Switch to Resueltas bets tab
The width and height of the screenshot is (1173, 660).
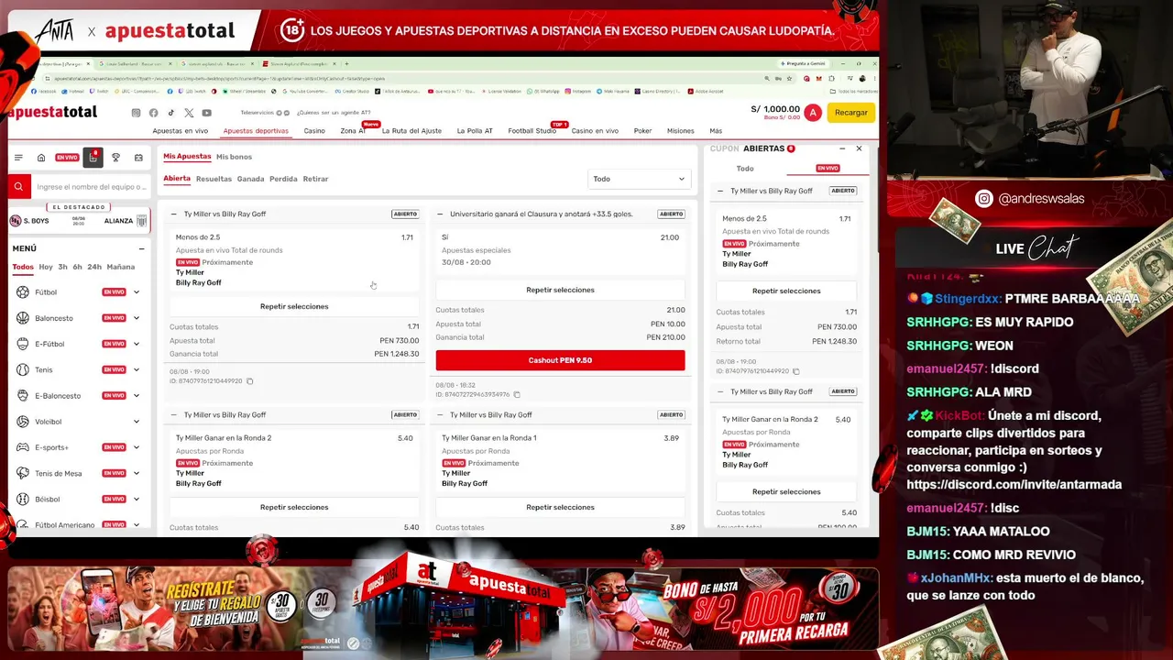pyautogui.click(x=214, y=179)
